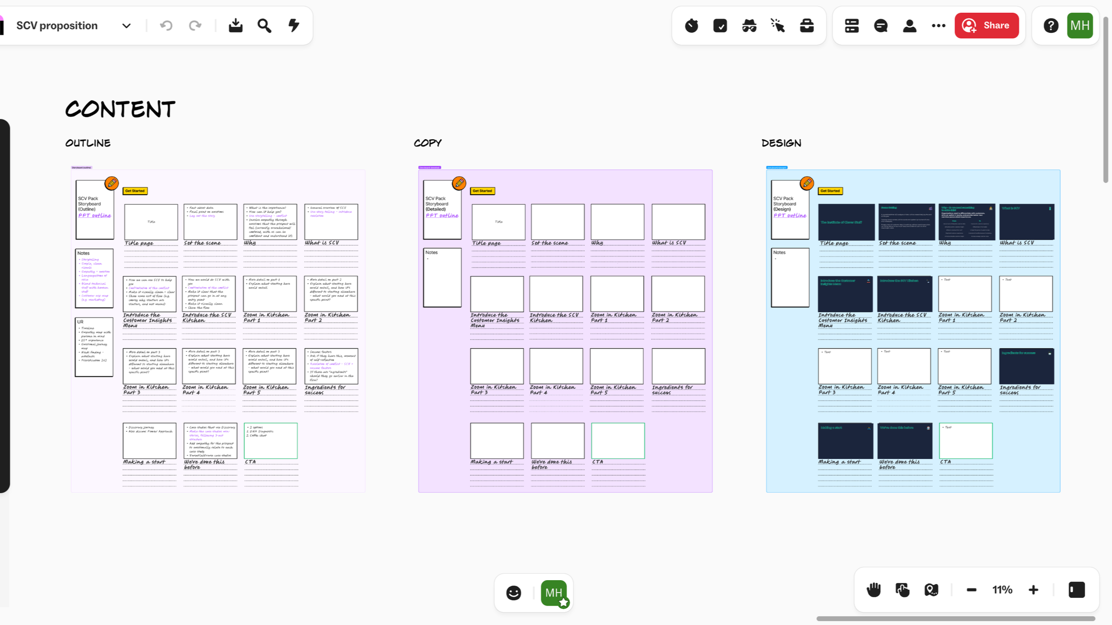Viewport: 1112px width, 625px height.
Task: Zoom in with the plus button
Action: click(1033, 590)
